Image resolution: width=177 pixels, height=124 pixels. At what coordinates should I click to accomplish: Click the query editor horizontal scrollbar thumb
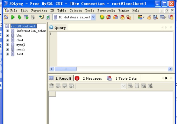pos(65,69)
